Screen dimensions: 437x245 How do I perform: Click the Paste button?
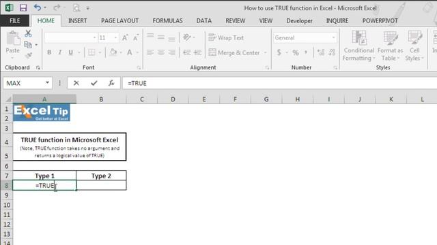13,45
